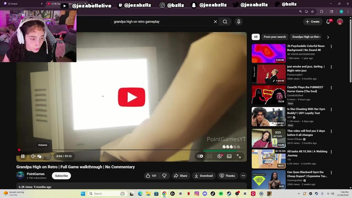Select the From your search chip
The width and height of the screenshot is (352, 198).
click(275, 37)
